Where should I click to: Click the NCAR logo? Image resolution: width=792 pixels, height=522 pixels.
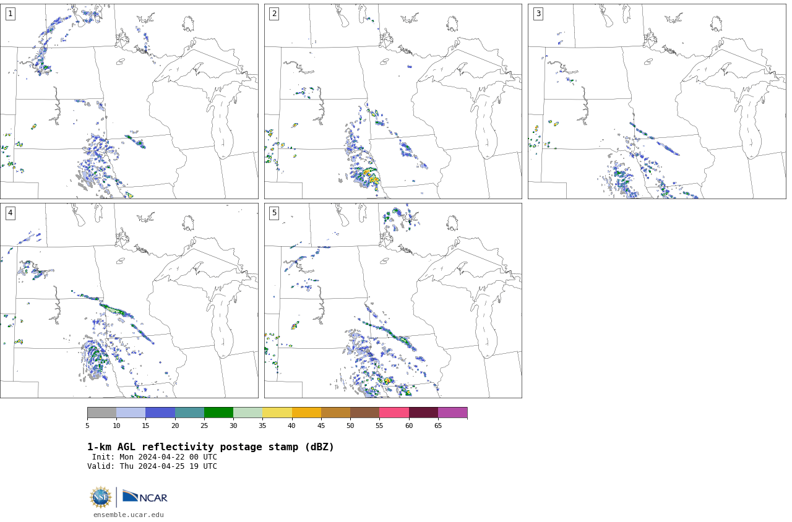pos(145,497)
